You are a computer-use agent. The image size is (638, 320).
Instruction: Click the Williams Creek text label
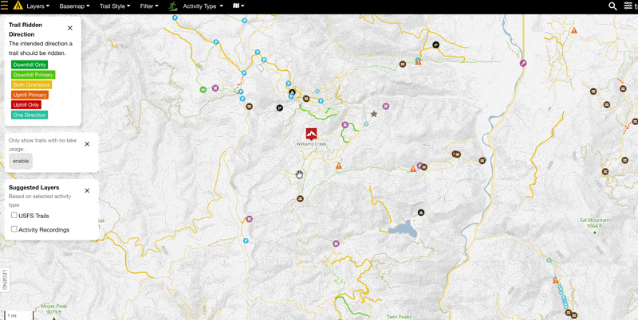click(x=311, y=144)
